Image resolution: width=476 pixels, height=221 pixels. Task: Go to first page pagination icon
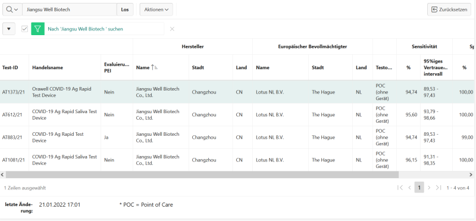tap(400, 188)
